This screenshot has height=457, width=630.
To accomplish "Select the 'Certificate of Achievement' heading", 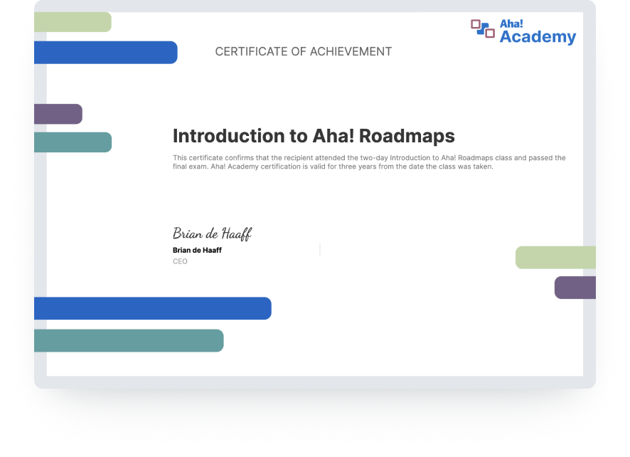I will click(x=304, y=51).
